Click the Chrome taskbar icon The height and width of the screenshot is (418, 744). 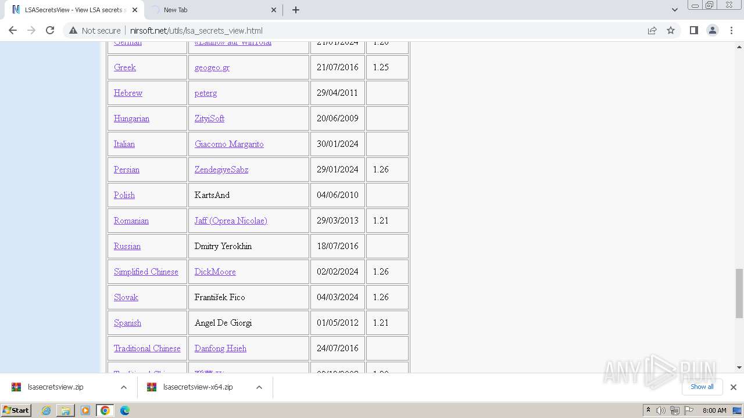tap(105, 410)
